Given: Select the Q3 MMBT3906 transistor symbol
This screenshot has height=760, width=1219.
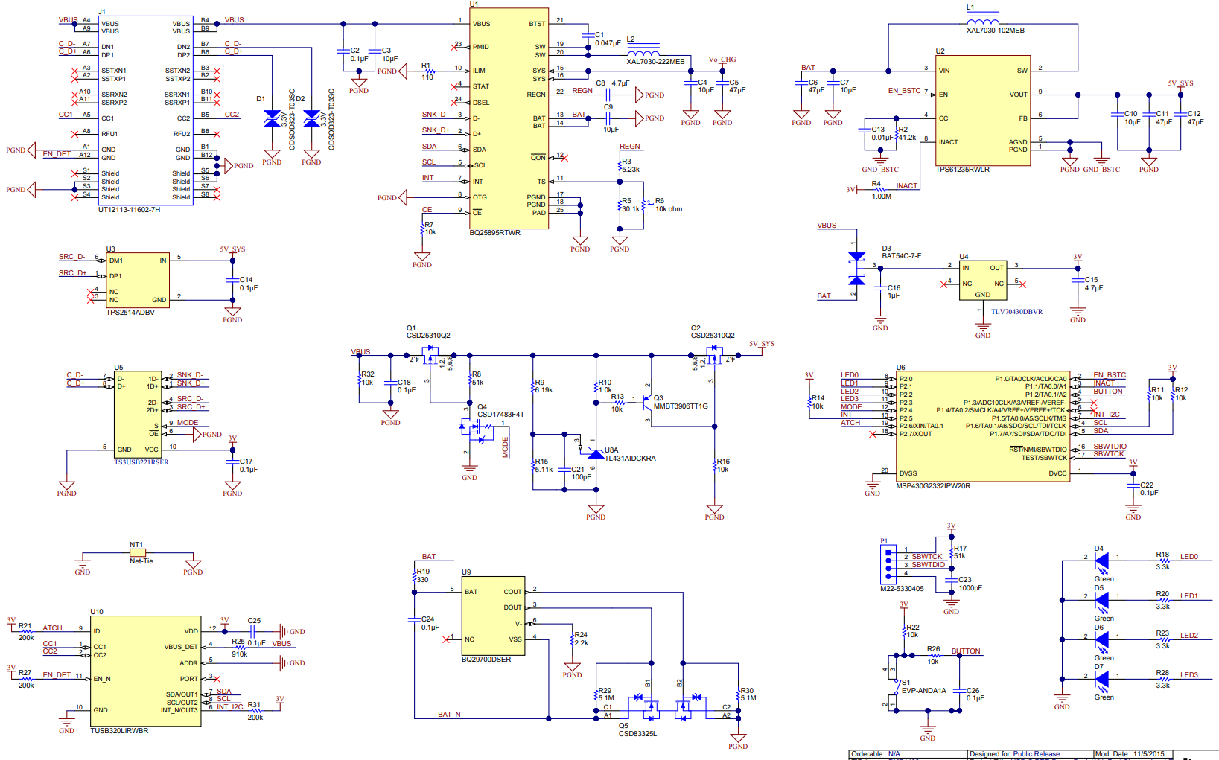Looking at the screenshot, I should pos(646,403).
